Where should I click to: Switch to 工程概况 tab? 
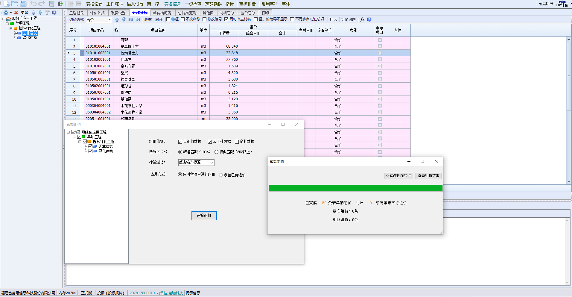[77, 13]
